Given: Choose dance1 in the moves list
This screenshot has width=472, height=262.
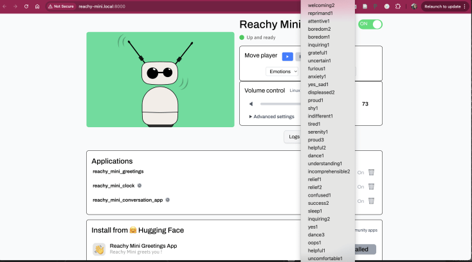Looking at the screenshot, I should 316,155.
